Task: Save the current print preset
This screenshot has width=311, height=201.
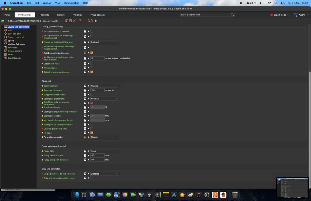Action: (67, 21)
